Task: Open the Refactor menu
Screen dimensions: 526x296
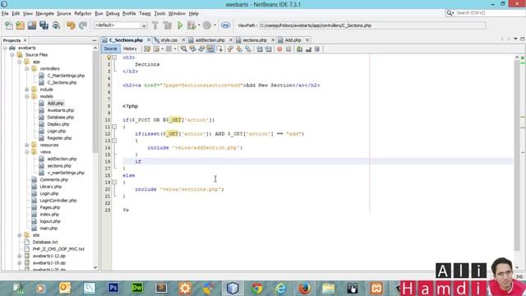Action: tap(83, 13)
